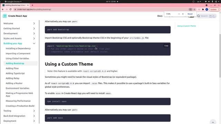Focus the docs Search field
This screenshot has height=124, width=221.
(x=206, y=16)
